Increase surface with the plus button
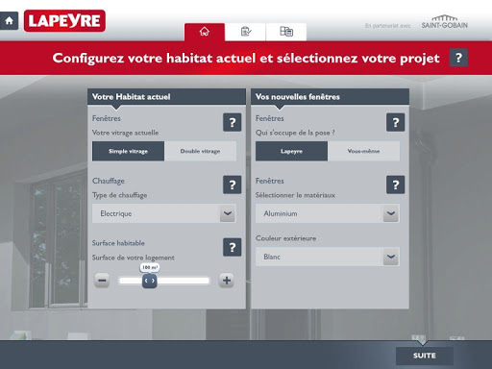 pyautogui.click(x=227, y=281)
